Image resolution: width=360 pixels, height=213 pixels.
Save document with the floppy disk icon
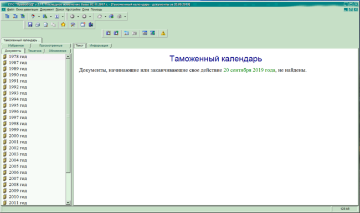pos(30,24)
